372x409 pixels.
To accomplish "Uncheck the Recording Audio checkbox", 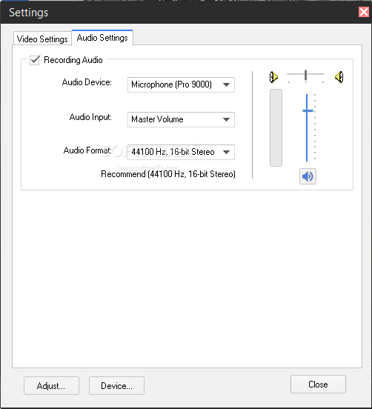I will (35, 60).
